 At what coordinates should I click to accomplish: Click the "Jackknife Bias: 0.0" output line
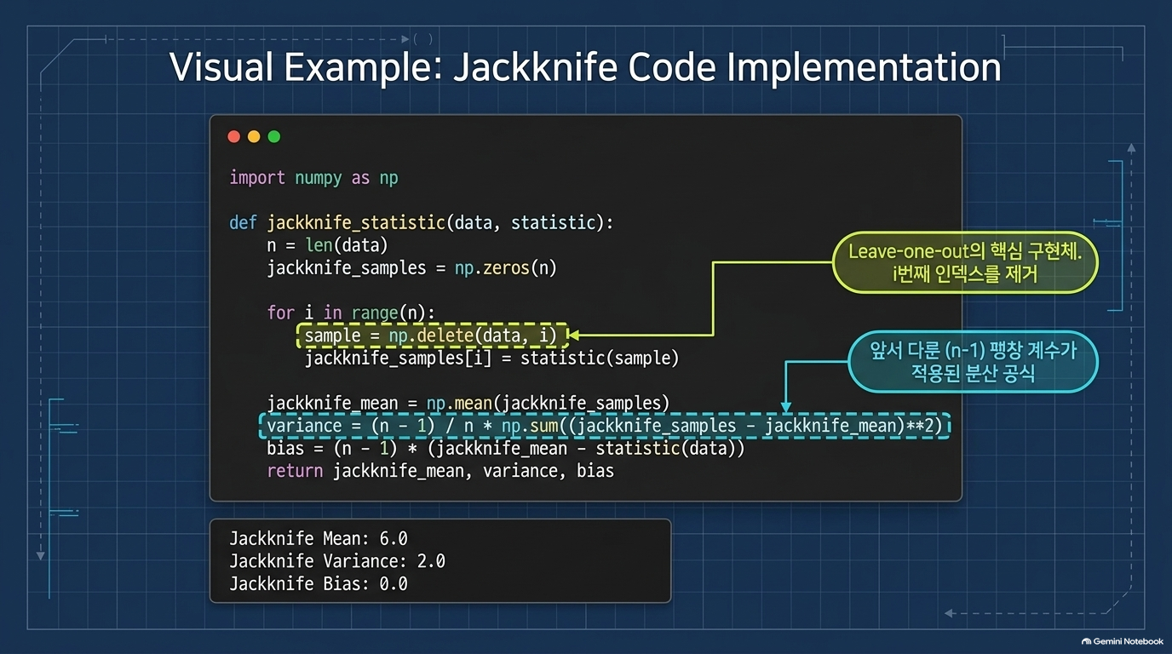pyautogui.click(x=319, y=584)
